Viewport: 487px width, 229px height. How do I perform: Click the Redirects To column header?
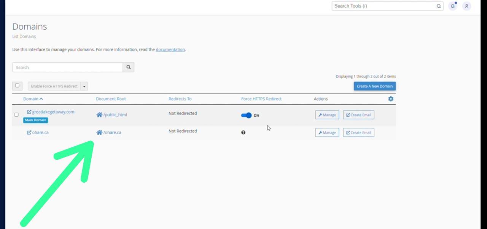point(180,99)
